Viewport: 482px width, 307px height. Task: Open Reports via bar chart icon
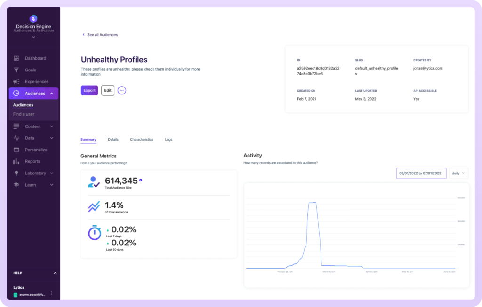(x=16, y=162)
